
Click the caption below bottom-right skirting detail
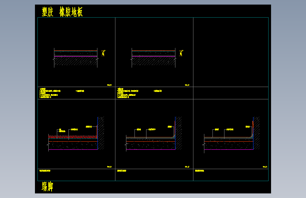(199, 171)
